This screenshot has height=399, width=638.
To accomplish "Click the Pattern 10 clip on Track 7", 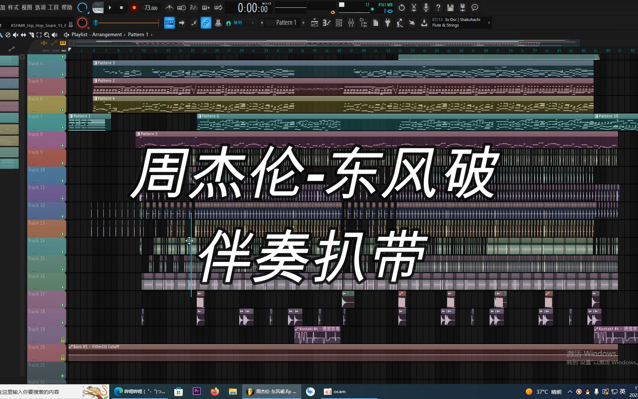I will click(616, 122).
